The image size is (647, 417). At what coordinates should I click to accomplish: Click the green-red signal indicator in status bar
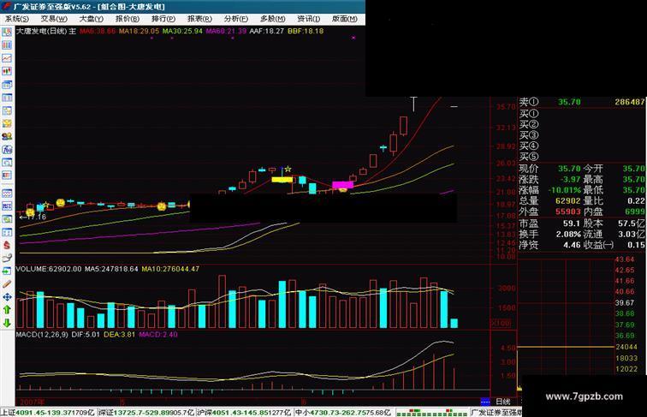431,413
